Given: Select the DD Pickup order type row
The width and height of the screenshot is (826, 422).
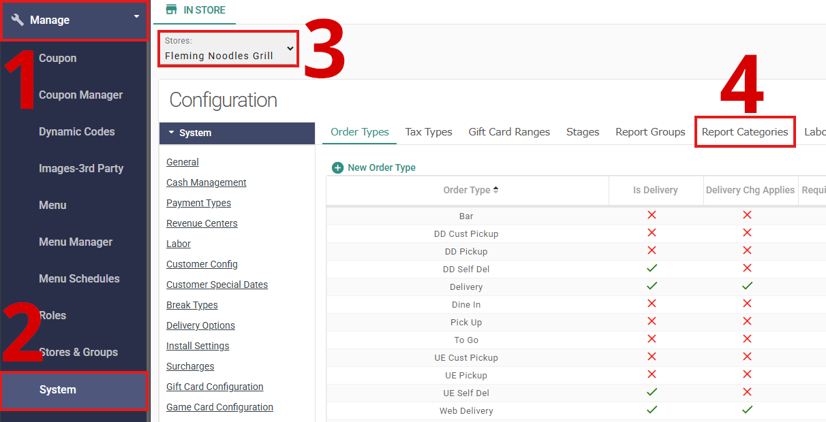Looking at the screenshot, I should click(x=576, y=251).
